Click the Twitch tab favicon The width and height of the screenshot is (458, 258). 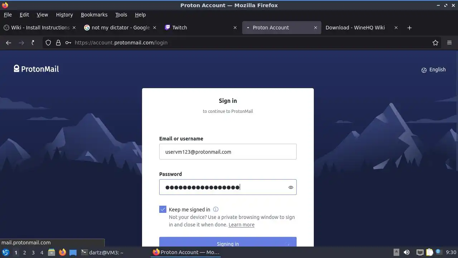coord(167,28)
